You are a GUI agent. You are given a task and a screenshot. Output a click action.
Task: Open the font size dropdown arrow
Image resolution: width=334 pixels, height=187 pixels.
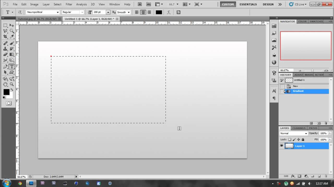point(108,12)
